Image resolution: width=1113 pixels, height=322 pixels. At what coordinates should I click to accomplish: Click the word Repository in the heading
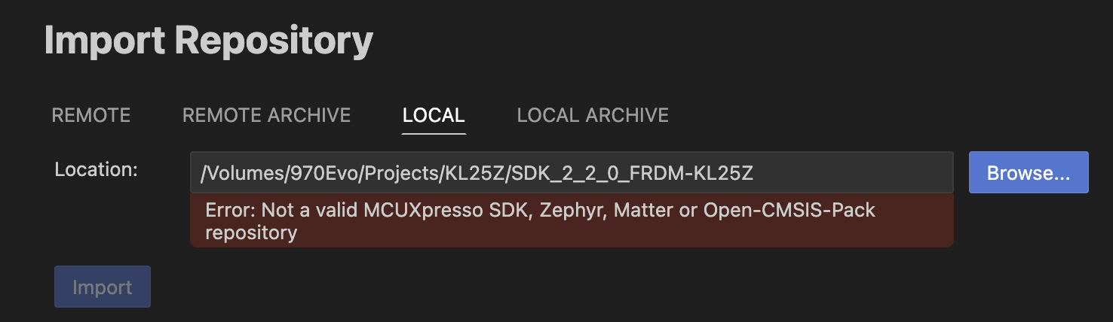pos(274,41)
